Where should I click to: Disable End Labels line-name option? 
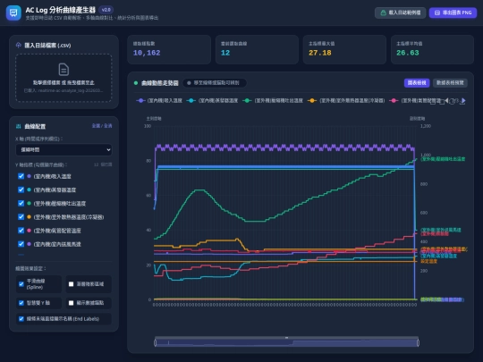click(21, 318)
